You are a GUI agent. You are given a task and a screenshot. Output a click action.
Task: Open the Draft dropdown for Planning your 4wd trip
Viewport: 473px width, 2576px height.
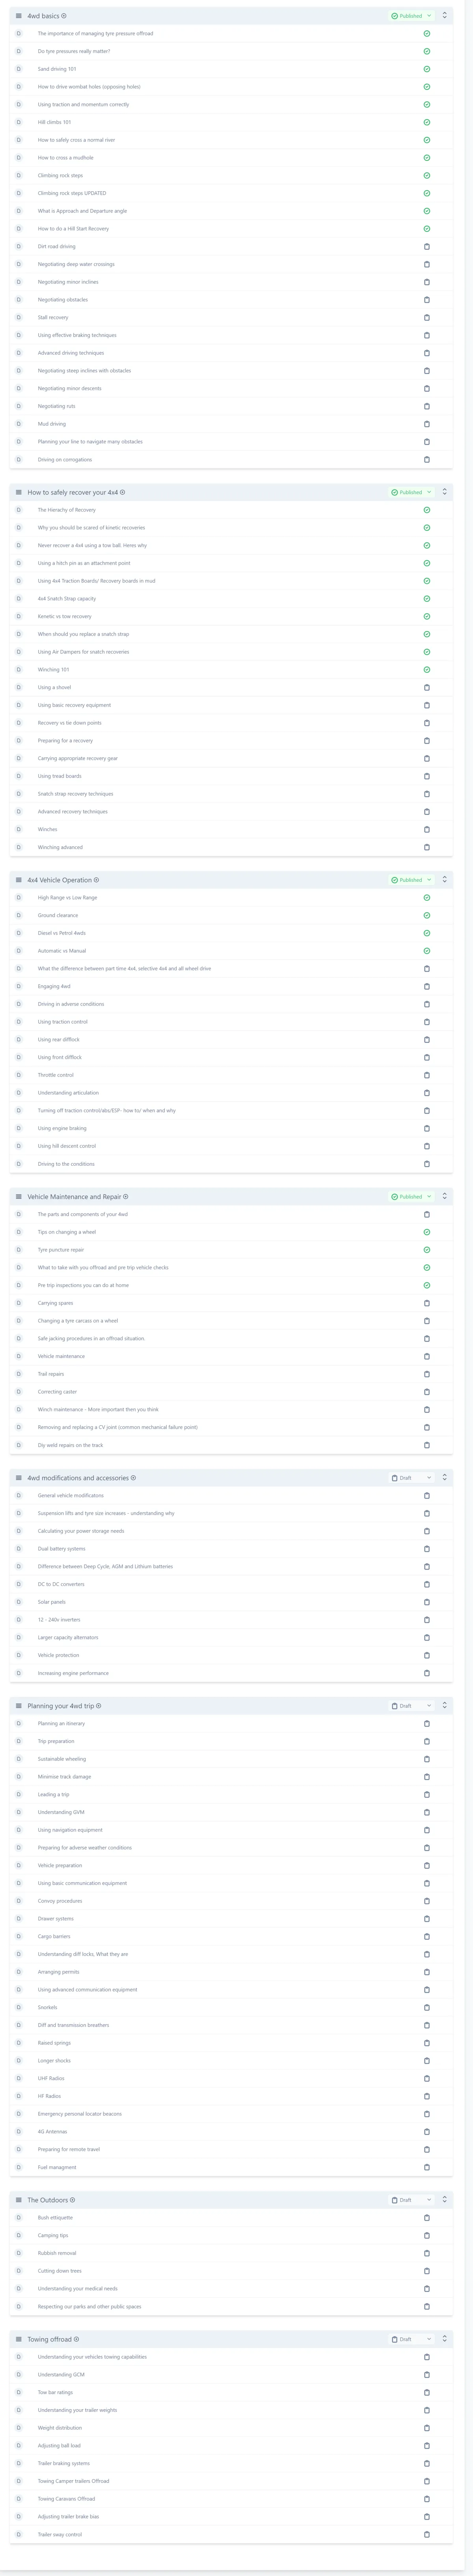pyautogui.click(x=411, y=1706)
